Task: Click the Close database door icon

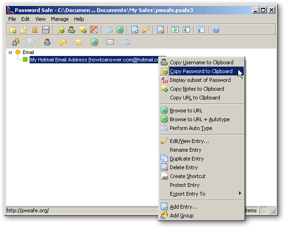Action: point(35,30)
